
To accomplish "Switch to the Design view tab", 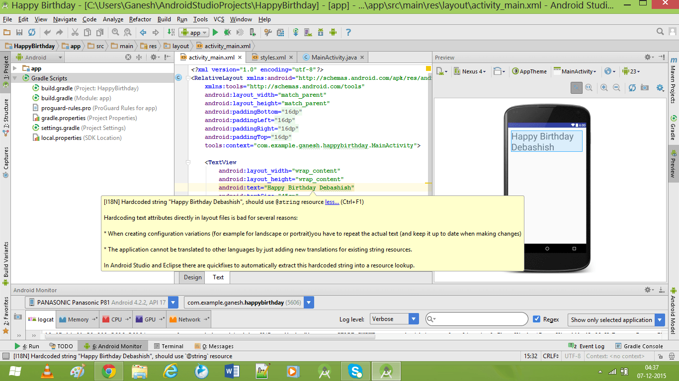I will (192, 277).
